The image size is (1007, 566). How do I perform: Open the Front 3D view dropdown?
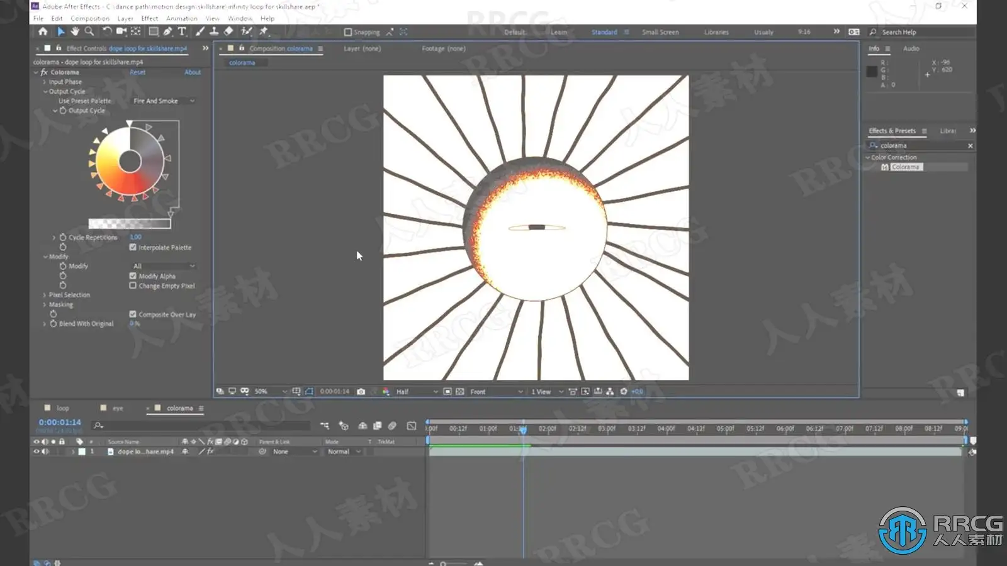click(x=496, y=392)
